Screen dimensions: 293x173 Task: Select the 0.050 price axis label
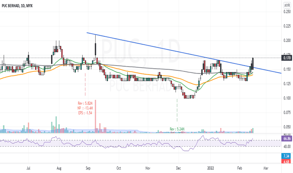coord(287,127)
